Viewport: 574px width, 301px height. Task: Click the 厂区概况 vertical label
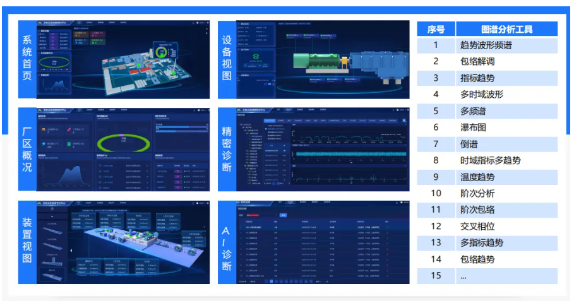point(27,149)
